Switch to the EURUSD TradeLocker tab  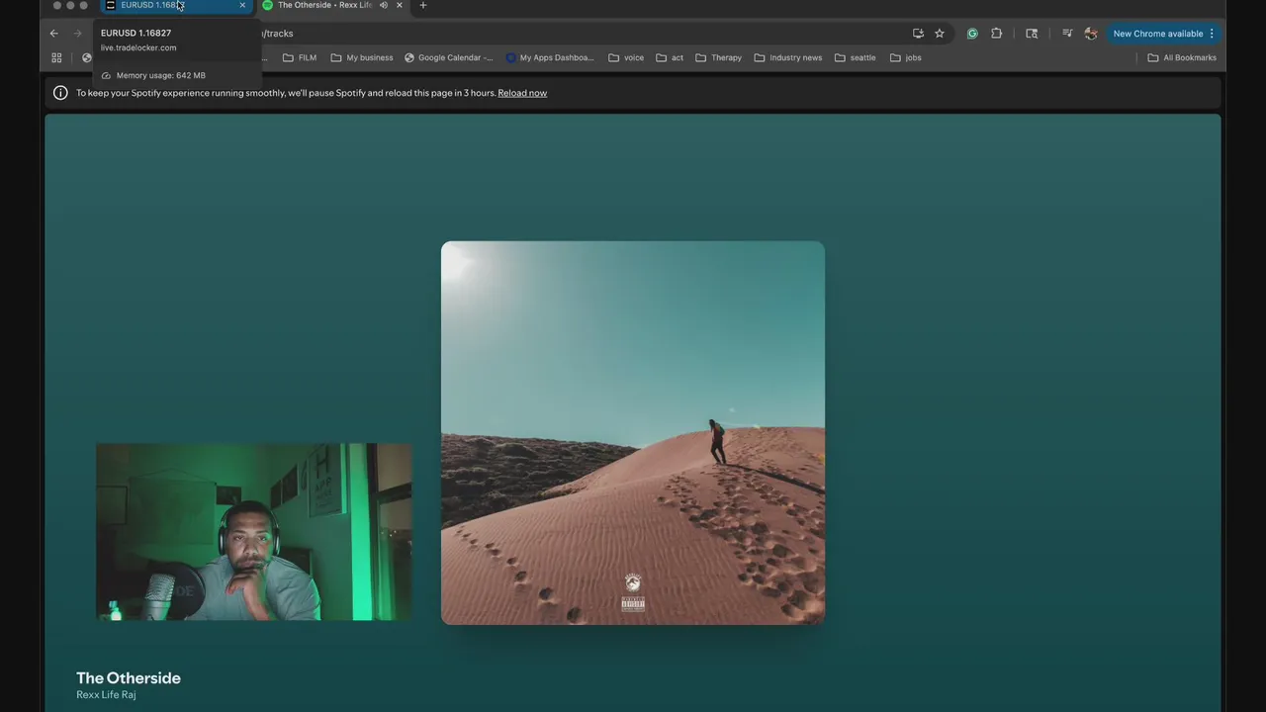click(x=176, y=6)
